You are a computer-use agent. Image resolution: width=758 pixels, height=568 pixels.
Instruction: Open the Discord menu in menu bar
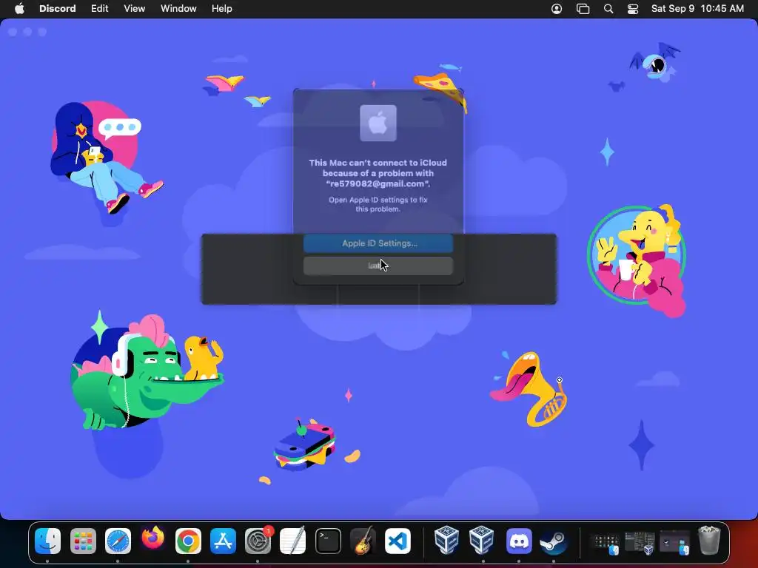point(58,9)
